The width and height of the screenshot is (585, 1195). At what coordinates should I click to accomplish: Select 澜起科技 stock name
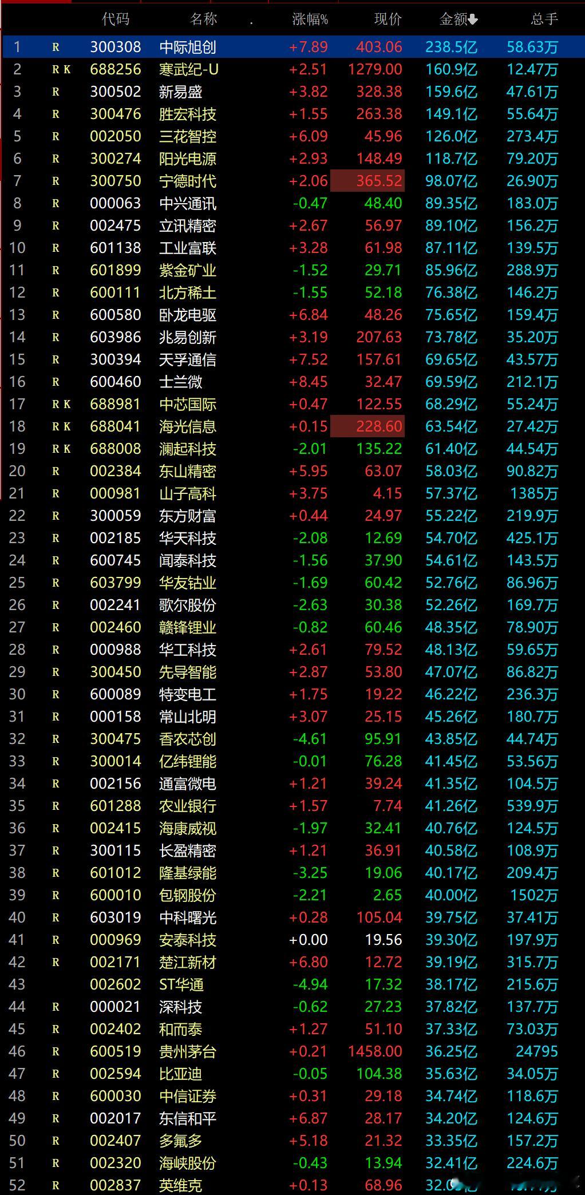(188, 449)
